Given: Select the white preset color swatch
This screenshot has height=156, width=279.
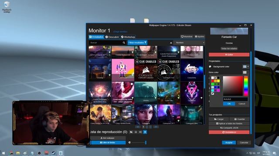Looking at the screenshot, I should click(213, 78).
